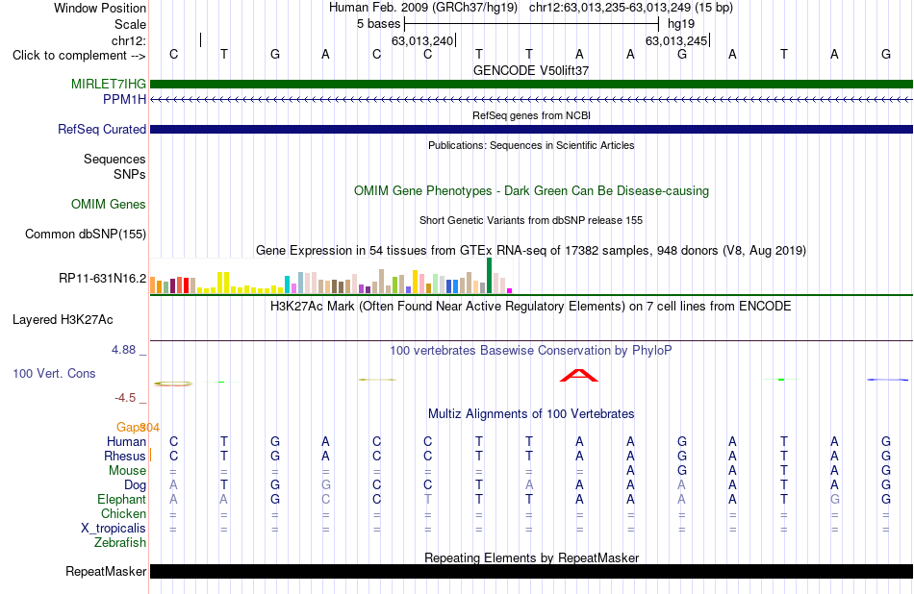Screen dimensions: 914x594
Task: Select the Chicken alignment row label
Action: click(x=123, y=513)
